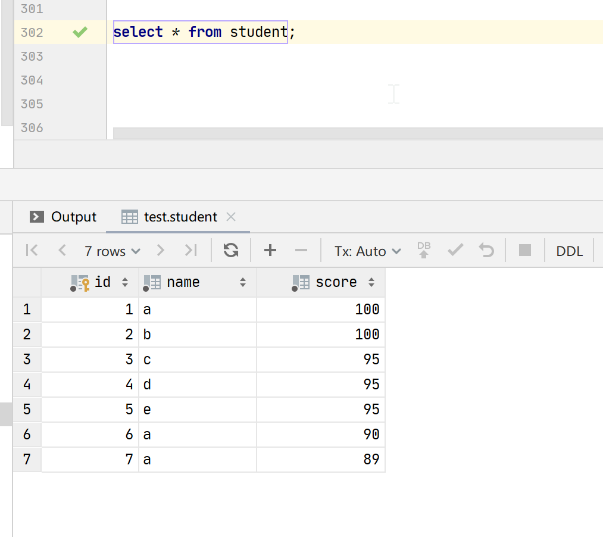Screen dimensions: 603x537
Task: Close the test.student tab
Action: [x=232, y=217]
